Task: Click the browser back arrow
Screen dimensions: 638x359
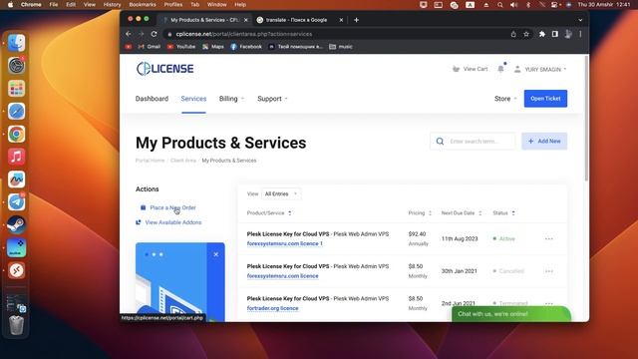Action: [129, 34]
